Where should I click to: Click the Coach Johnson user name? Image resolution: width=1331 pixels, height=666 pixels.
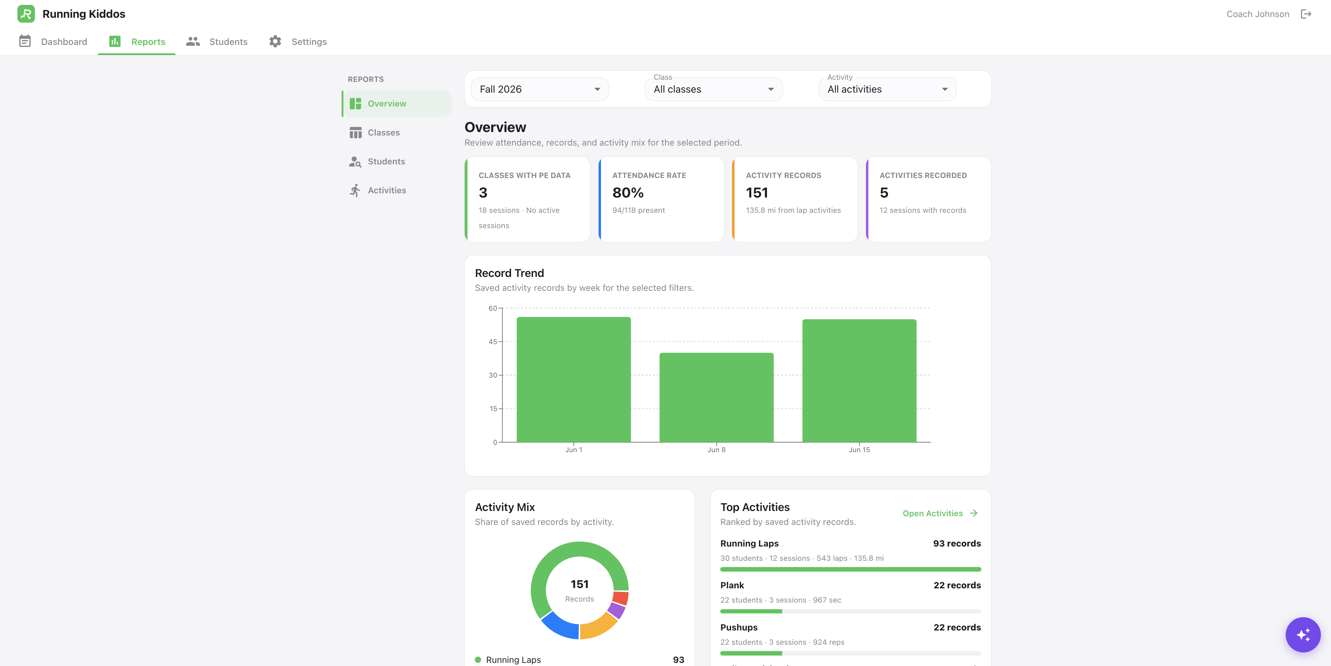[1258, 14]
